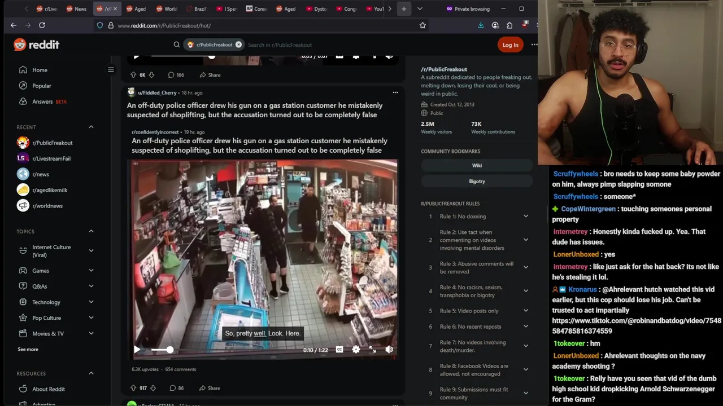
Task: Click See more under topics
Action: (28, 350)
